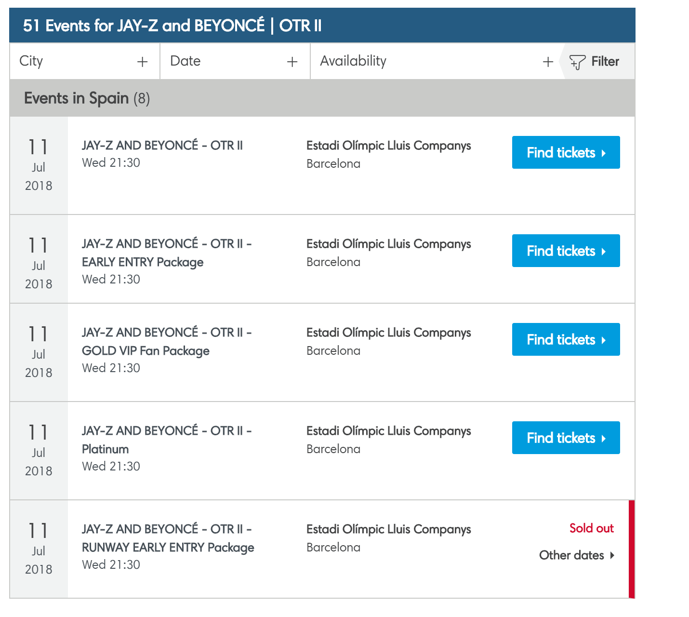This screenshot has width=689, height=617.
Task: Open JAY-Z AND BEYONCÉ - OTR II event title
Action: pos(162,145)
